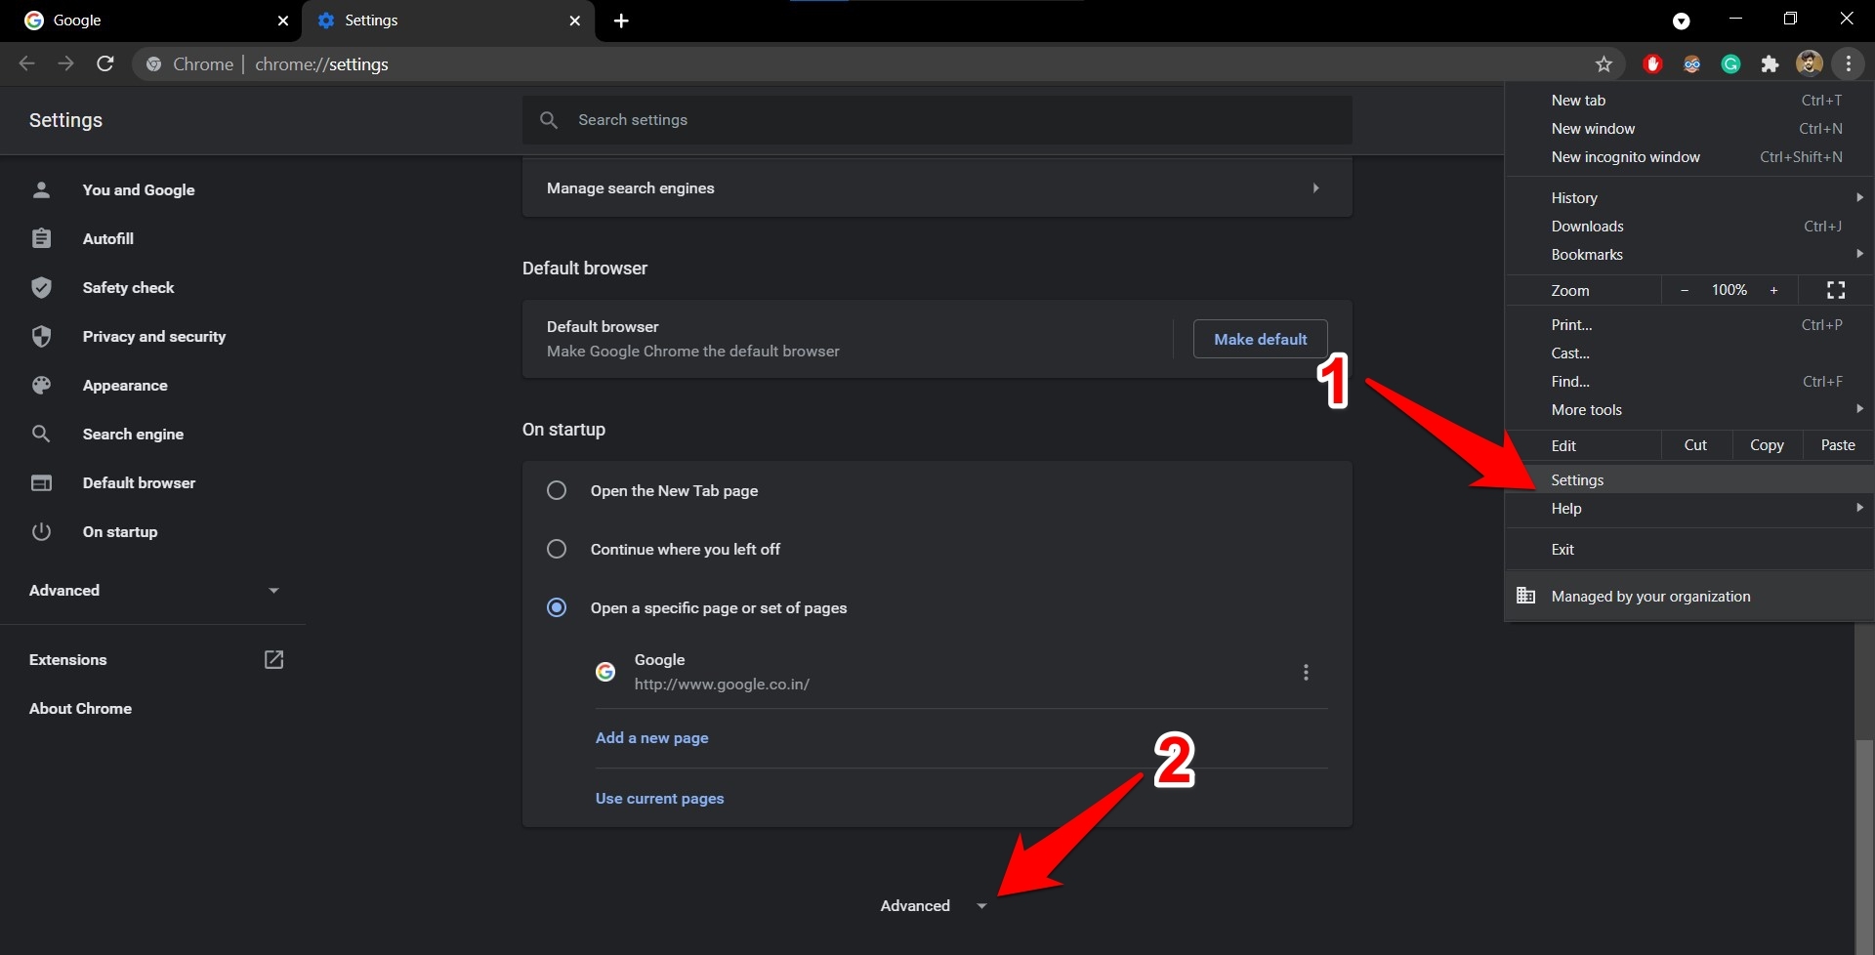Open the Grammarly extension icon

tap(1731, 64)
